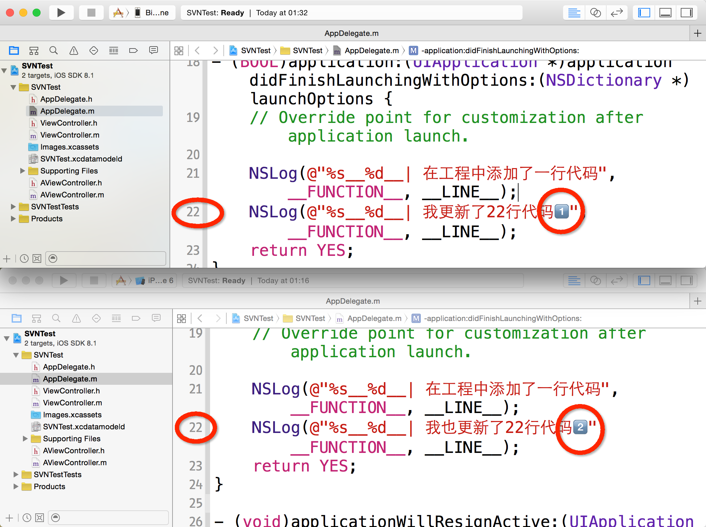
Task: Toggle recent files filter in top navigator
Action: click(24, 259)
